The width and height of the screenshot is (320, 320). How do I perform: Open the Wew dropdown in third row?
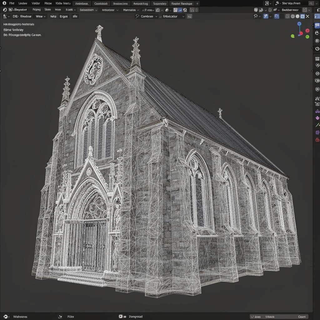pyautogui.click(x=41, y=16)
